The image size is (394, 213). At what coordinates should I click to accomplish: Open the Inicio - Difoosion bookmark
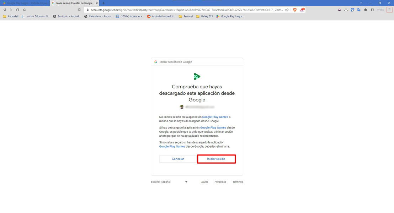[36, 16]
